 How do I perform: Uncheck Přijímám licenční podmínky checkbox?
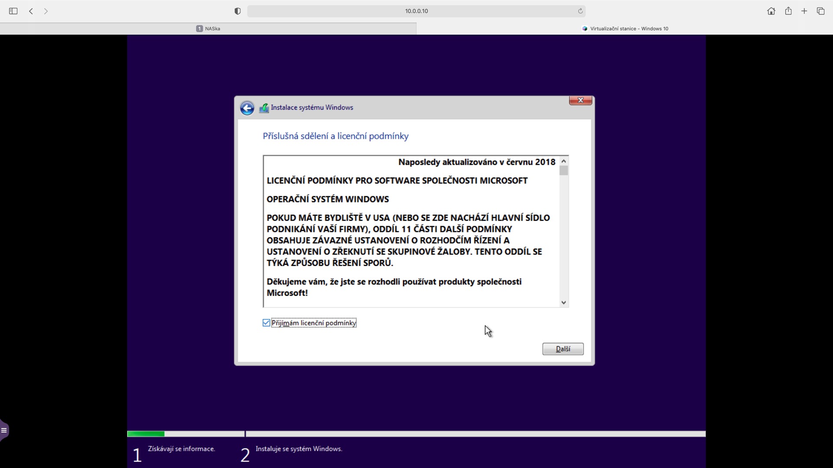coord(266,323)
